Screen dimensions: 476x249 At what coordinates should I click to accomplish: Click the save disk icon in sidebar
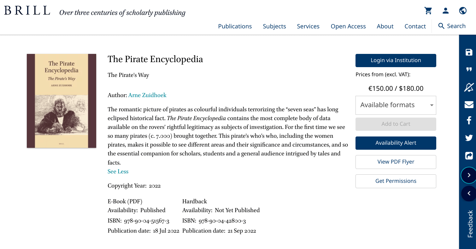pyautogui.click(x=469, y=52)
